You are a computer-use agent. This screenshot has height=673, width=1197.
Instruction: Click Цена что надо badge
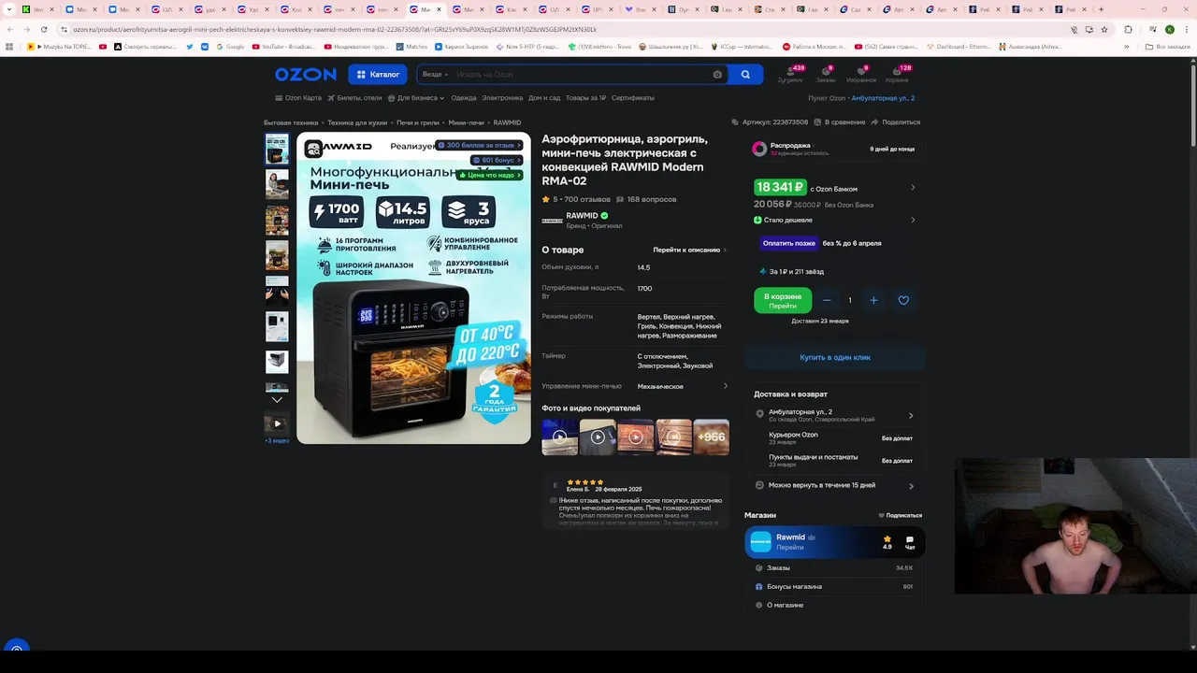[490, 175]
